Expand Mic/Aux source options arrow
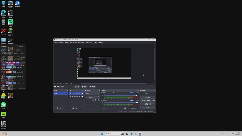The height and width of the screenshot is (136, 242). [x=113, y=100]
